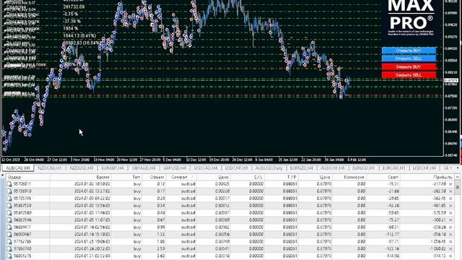
Task: Open the GBPAUD,H4 chart tab
Action: [x=144, y=168]
